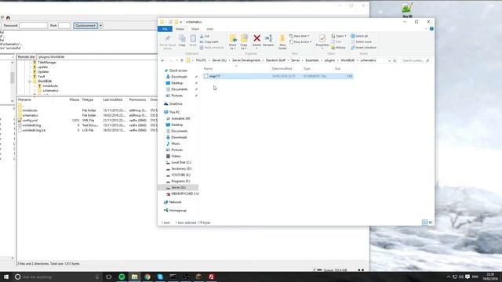Open the Recent locations dropdown in Explorer
The height and width of the screenshot is (282, 502).
pos(176,60)
